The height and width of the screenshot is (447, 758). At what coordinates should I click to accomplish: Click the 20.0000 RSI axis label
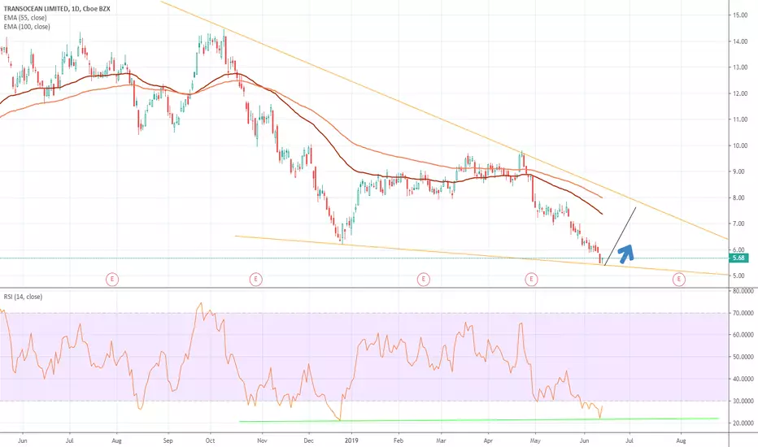pos(743,423)
